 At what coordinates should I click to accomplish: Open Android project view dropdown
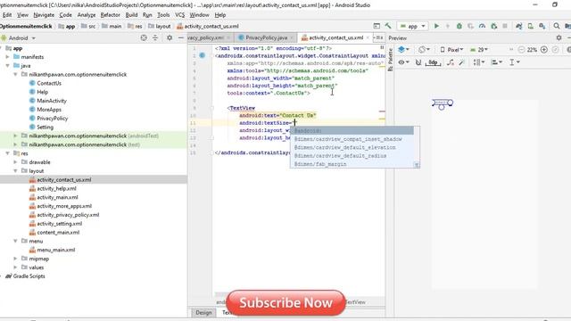click(18, 37)
